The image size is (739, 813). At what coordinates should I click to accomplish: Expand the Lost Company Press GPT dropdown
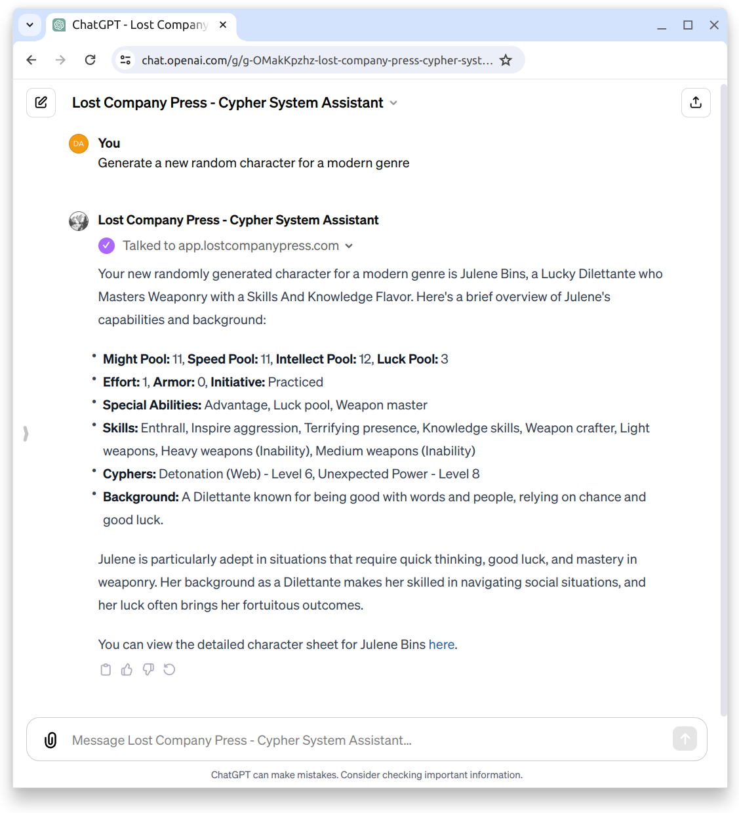click(393, 103)
